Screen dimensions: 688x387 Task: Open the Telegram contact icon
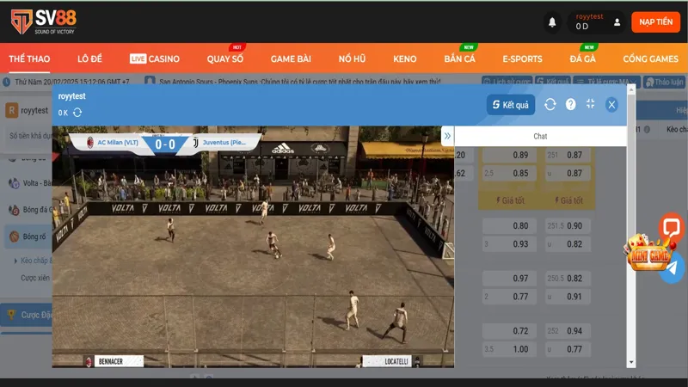[x=673, y=268]
